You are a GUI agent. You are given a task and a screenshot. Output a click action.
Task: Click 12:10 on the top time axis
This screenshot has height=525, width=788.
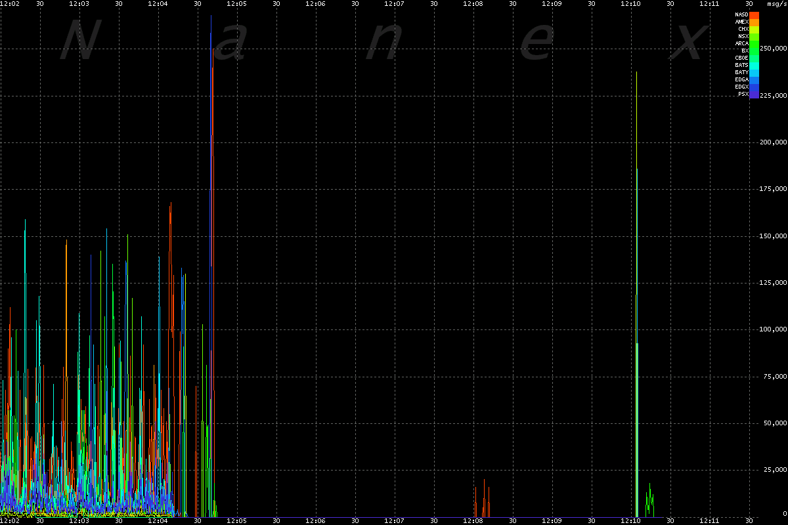pyautogui.click(x=630, y=4)
